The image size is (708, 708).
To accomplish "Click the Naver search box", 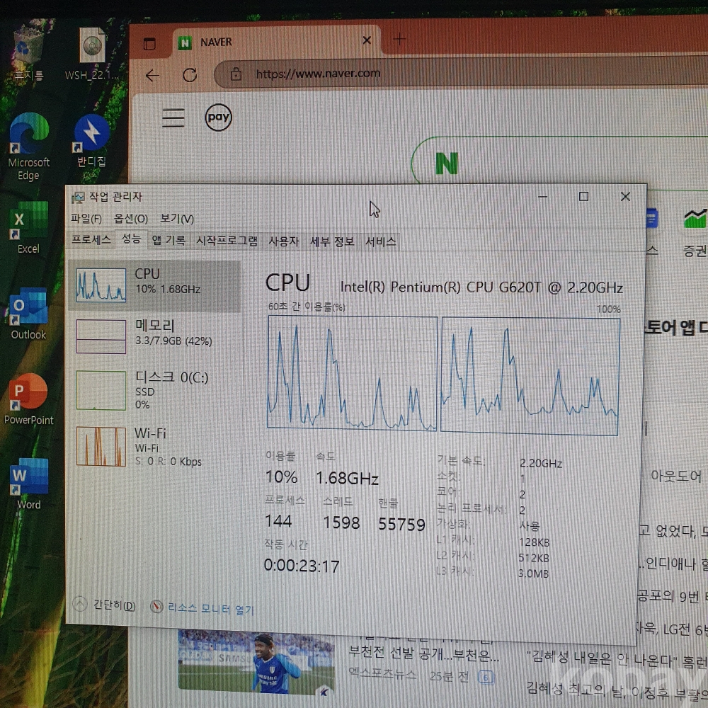I will (559, 161).
